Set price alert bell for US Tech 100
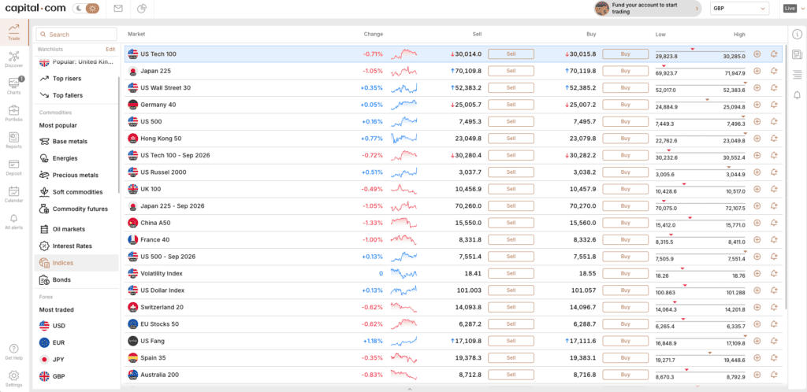This screenshot has width=807, height=392. tap(774, 54)
